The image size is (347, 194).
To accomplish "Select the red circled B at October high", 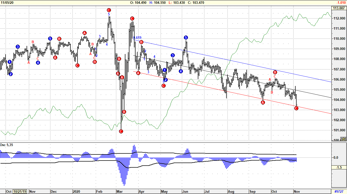I will tap(275, 72).
